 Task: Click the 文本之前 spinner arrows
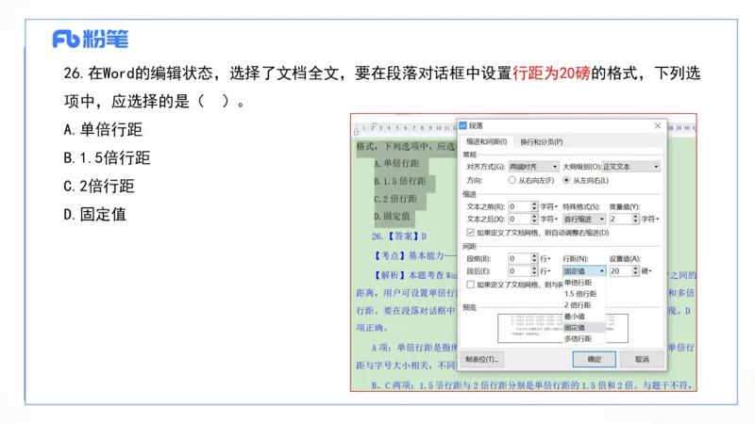coord(534,206)
